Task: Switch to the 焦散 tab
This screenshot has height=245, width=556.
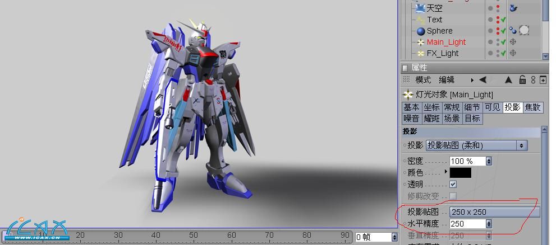Action: (533, 107)
